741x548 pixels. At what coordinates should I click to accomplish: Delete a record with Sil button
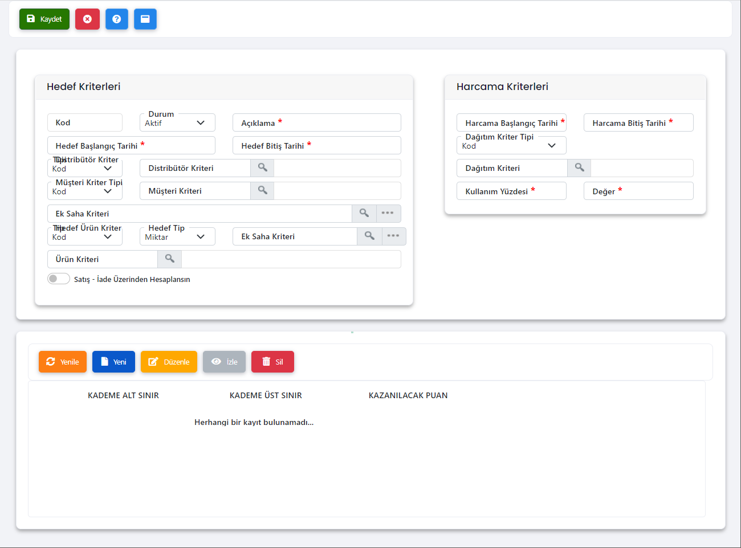tap(272, 362)
